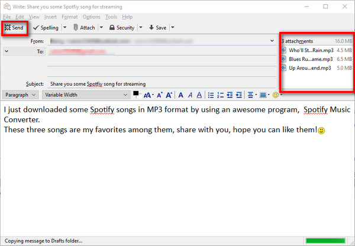Click the insert image icon
This screenshot has height=246, width=355.
(264, 95)
